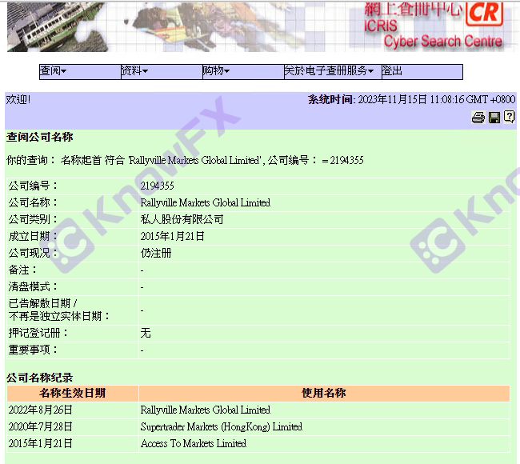Click the 名称生效日期 column header
The image size is (520, 464).
(72, 393)
